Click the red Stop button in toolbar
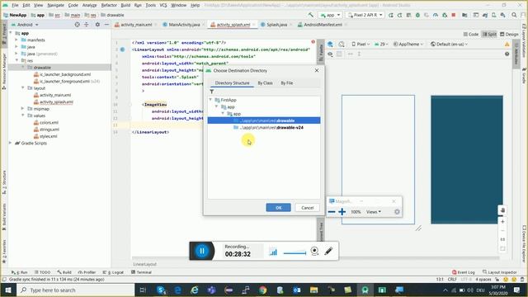 click(x=454, y=15)
